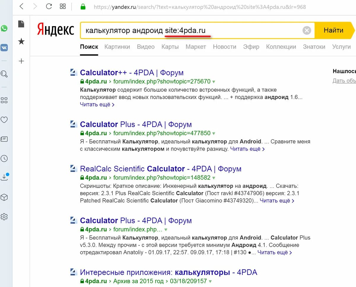This screenshot has height=287, width=356.
Task: Go back with the browser back arrow
Action: (x=21, y=7)
